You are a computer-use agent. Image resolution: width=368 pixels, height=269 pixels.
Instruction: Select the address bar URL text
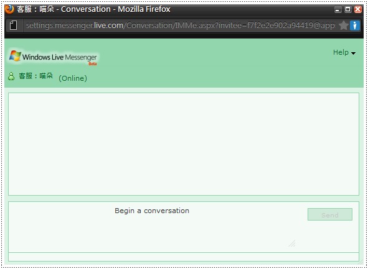(180, 25)
